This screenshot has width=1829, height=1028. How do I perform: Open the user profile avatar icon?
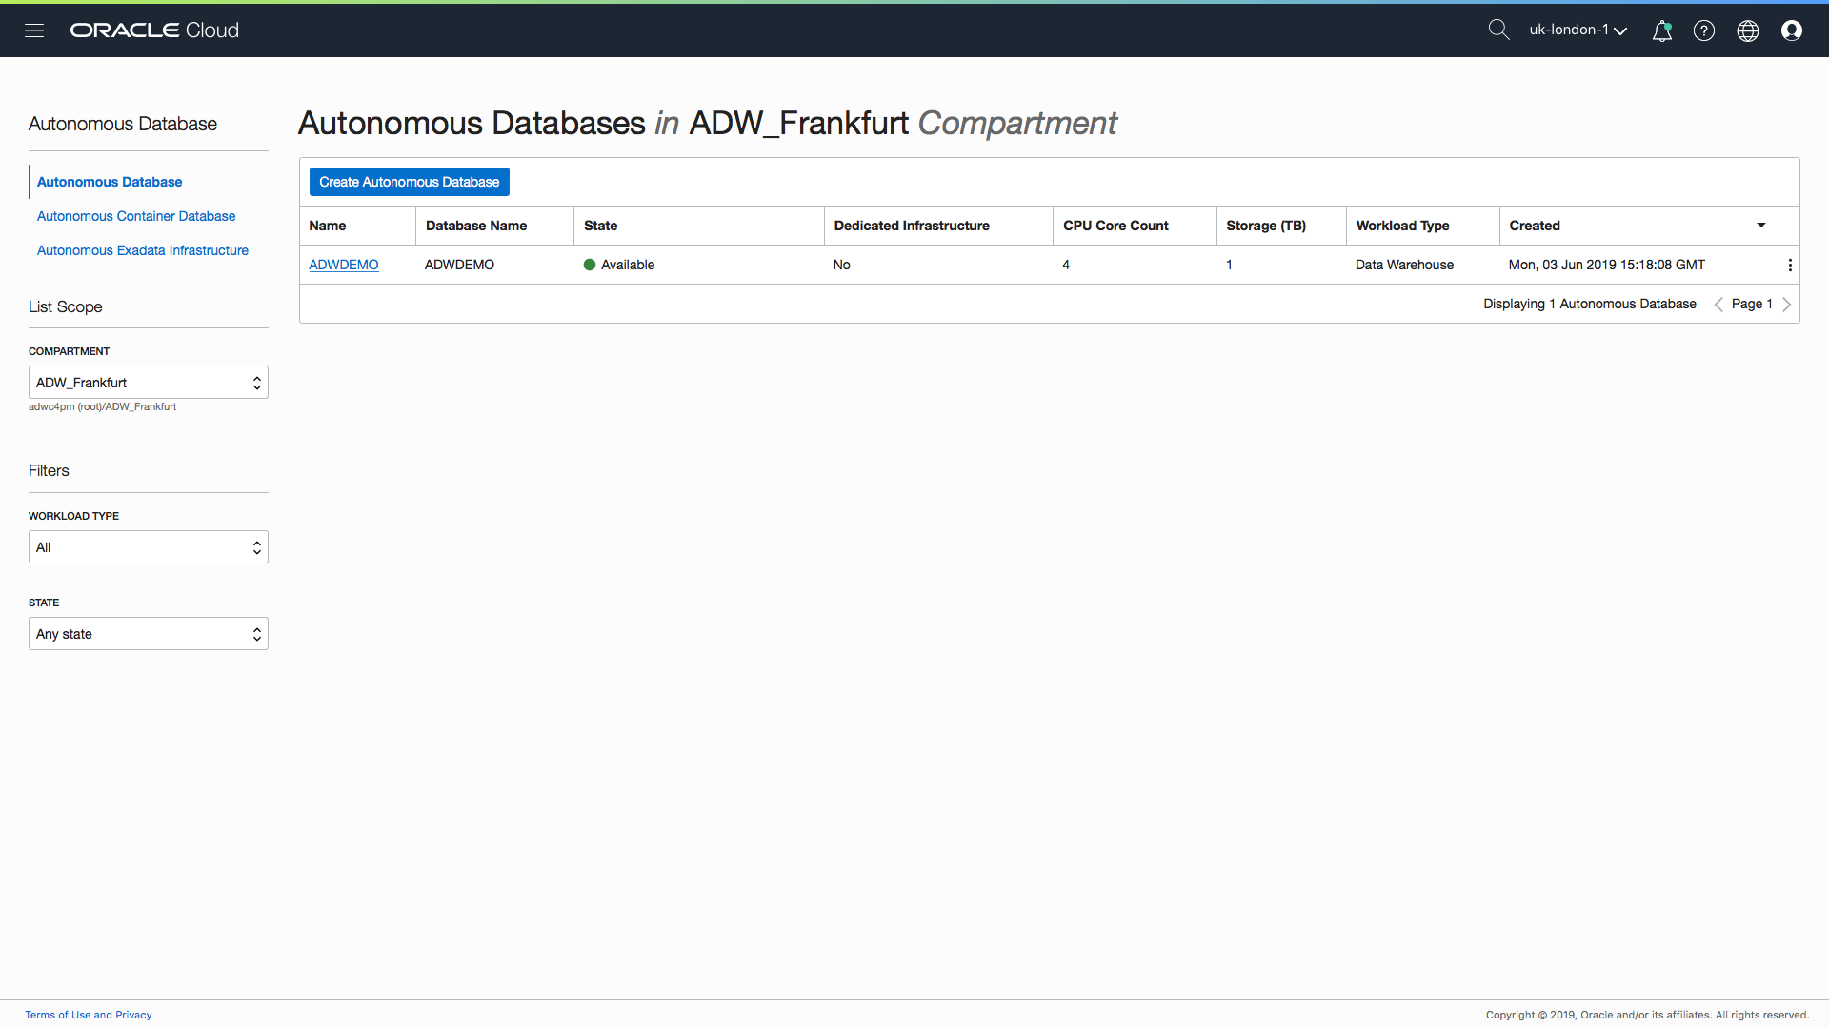coord(1792,30)
